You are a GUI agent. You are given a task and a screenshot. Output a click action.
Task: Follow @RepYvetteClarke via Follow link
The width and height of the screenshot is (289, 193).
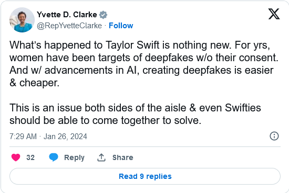tap(121, 26)
